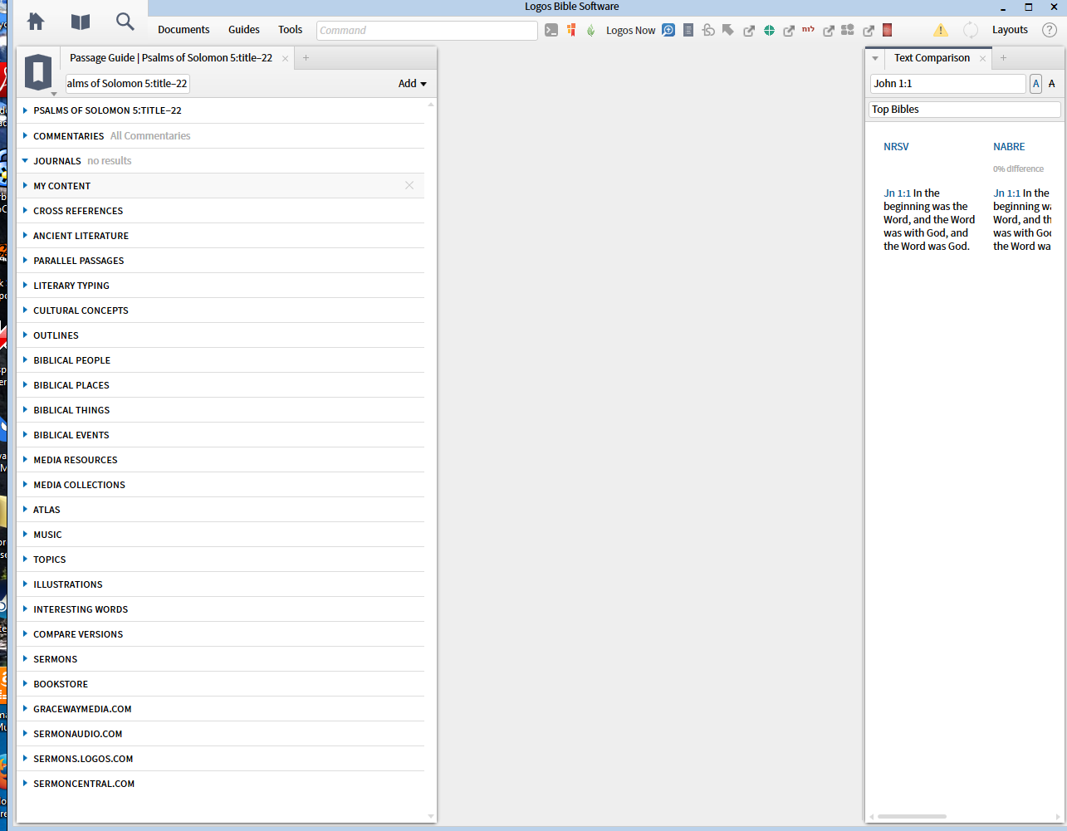Open the Search magnifier icon
This screenshot has width=1067, height=831.
click(125, 22)
